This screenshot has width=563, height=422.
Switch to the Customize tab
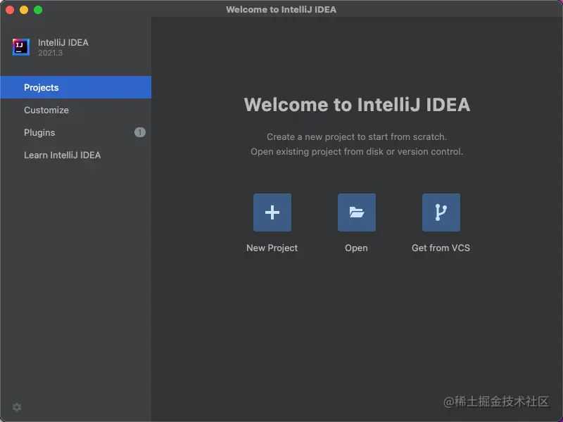coord(46,110)
